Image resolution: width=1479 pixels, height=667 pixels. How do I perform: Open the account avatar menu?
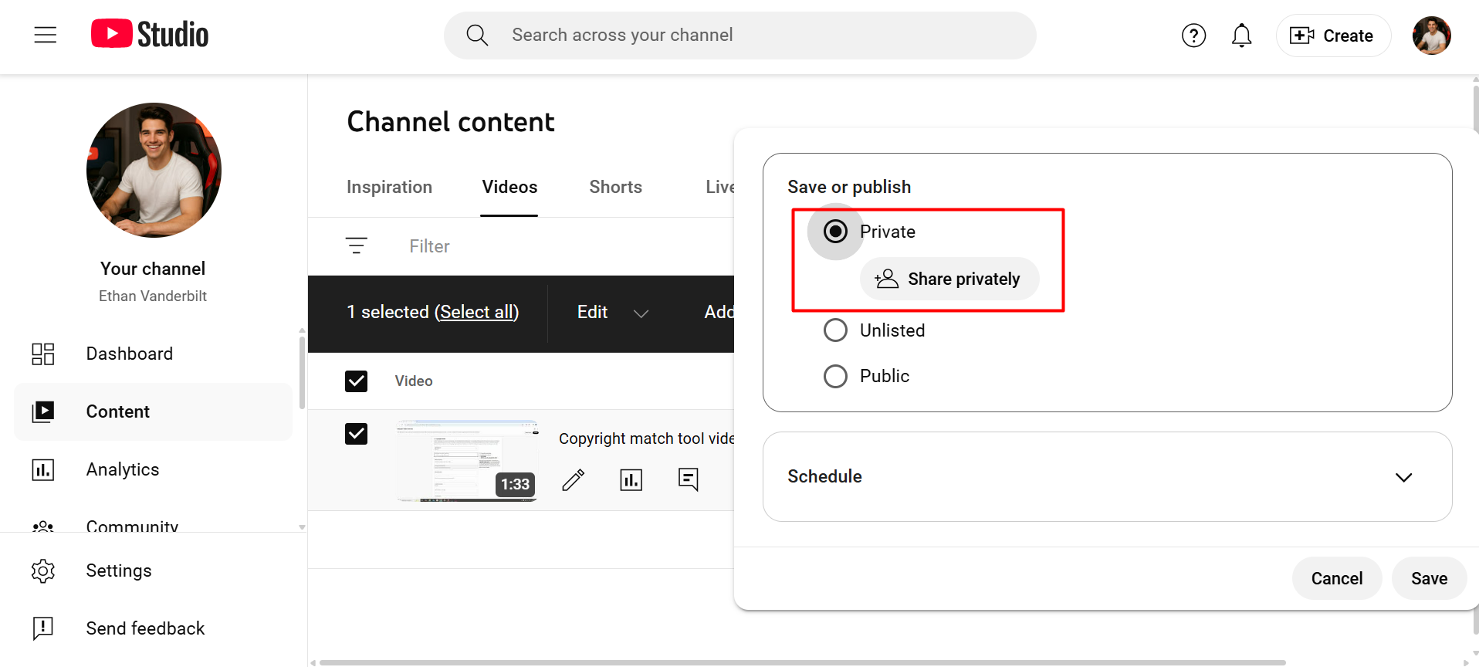coord(1431,36)
